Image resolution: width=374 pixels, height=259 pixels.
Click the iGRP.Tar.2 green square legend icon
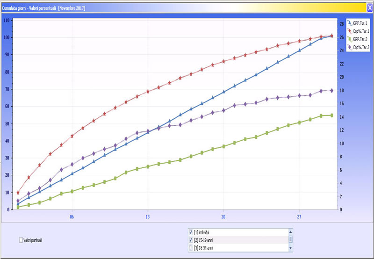pos(350,39)
